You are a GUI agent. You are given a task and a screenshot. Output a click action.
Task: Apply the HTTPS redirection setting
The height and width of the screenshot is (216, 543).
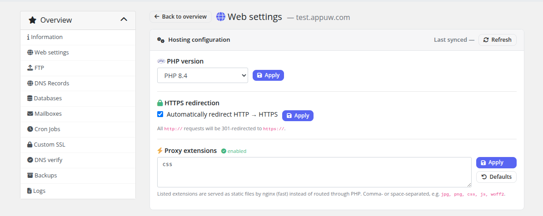pyautogui.click(x=298, y=116)
